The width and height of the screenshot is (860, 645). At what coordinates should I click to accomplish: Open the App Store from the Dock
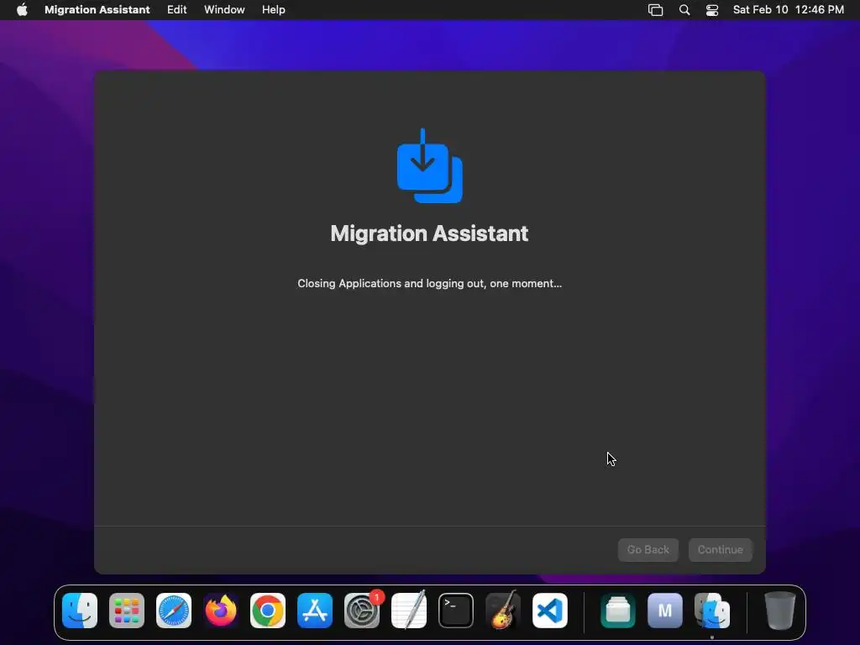point(315,611)
